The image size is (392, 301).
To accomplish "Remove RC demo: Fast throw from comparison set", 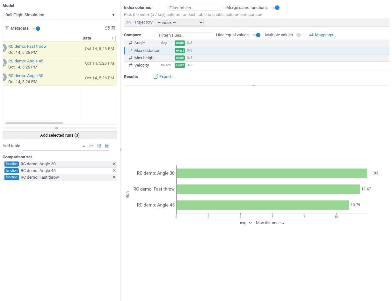I will pos(114,177).
